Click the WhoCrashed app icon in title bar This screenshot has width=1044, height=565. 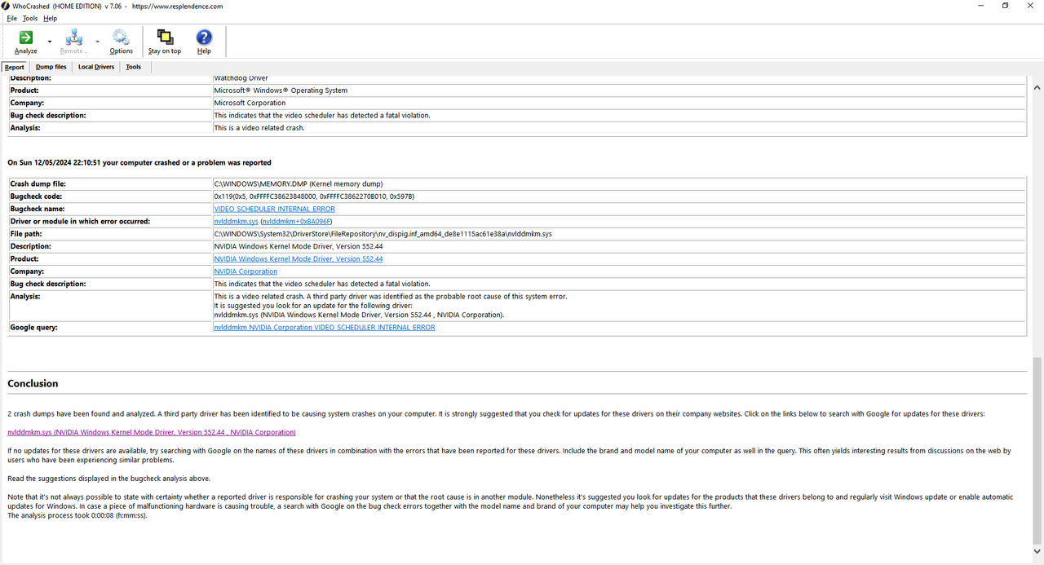7,6
